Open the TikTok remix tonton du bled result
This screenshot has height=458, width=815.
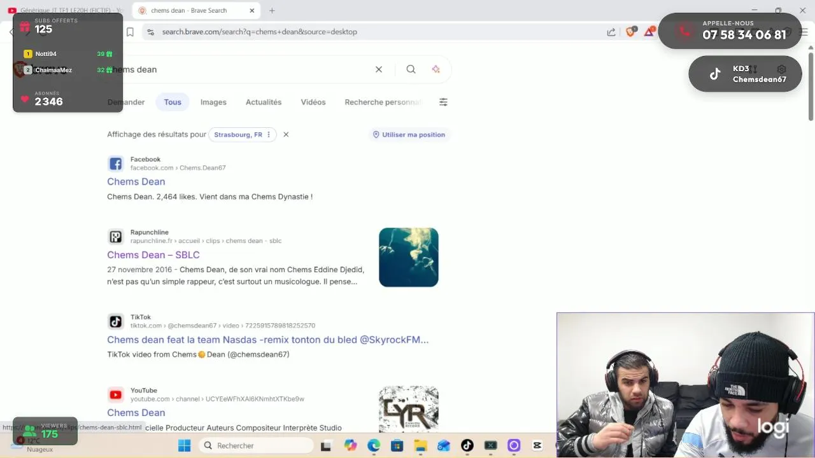pyautogui.click(x=268, y=340)
